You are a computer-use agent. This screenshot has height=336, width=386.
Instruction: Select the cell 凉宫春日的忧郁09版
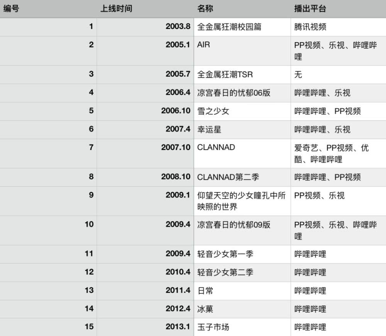pos(242,230)
